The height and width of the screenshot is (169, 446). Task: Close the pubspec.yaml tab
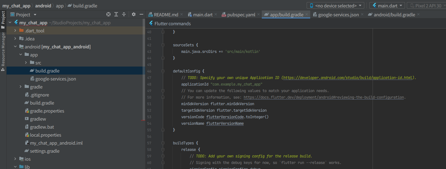259,14
